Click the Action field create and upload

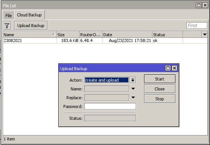click(107, 80)
